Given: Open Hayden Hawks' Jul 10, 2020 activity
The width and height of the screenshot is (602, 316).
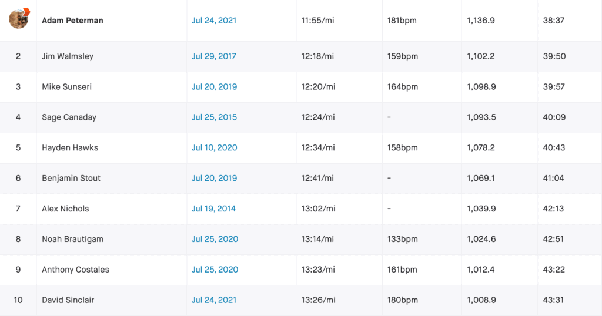Looking at the screenshot, I should tap(214, 148).
